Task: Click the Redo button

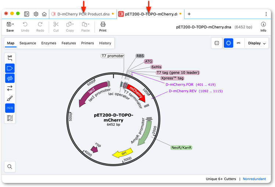Action: 40,27
